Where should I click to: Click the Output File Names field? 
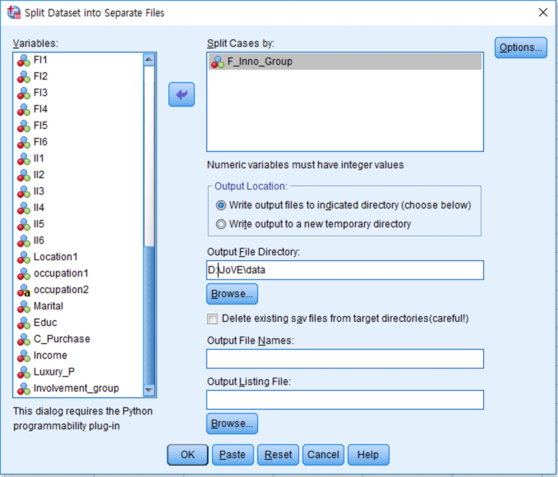(x=345, y=359)
